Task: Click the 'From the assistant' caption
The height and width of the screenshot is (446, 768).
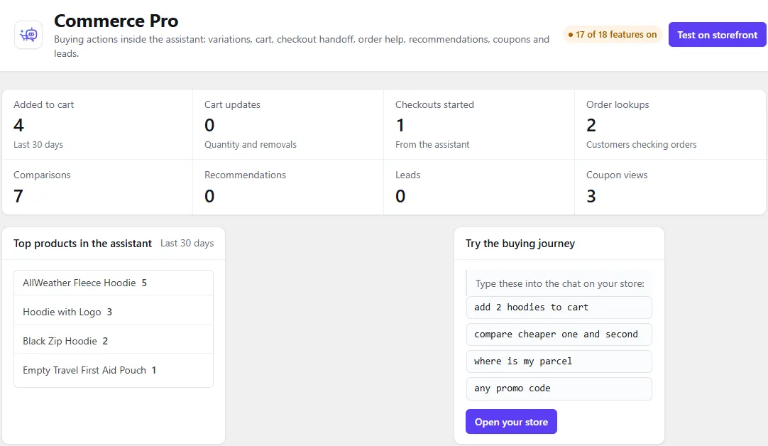Action: click(x=432, y=145)
